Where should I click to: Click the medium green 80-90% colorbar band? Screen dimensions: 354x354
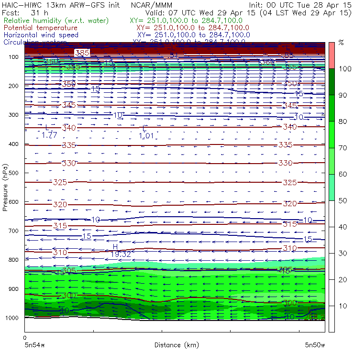click(x=332, y=108)
